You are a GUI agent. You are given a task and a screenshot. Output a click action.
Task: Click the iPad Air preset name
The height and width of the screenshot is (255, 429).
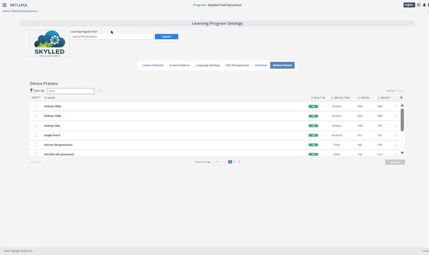58,145
